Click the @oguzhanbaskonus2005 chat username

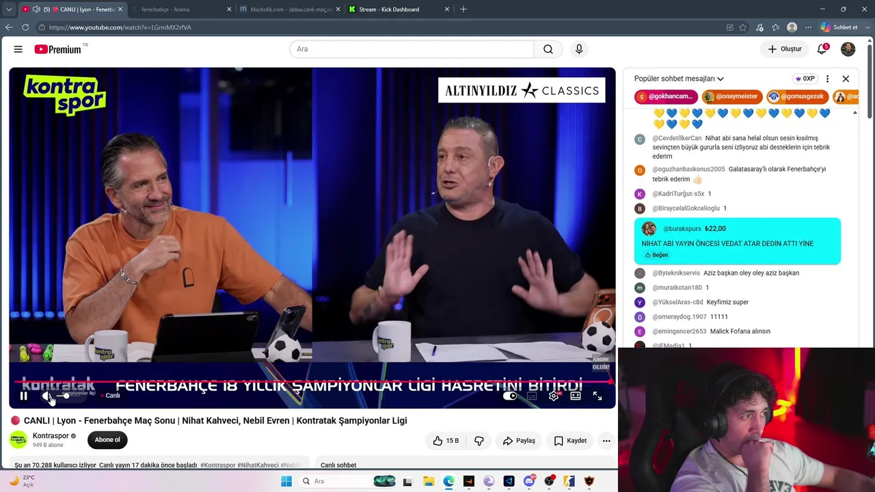tap(688, 169)
